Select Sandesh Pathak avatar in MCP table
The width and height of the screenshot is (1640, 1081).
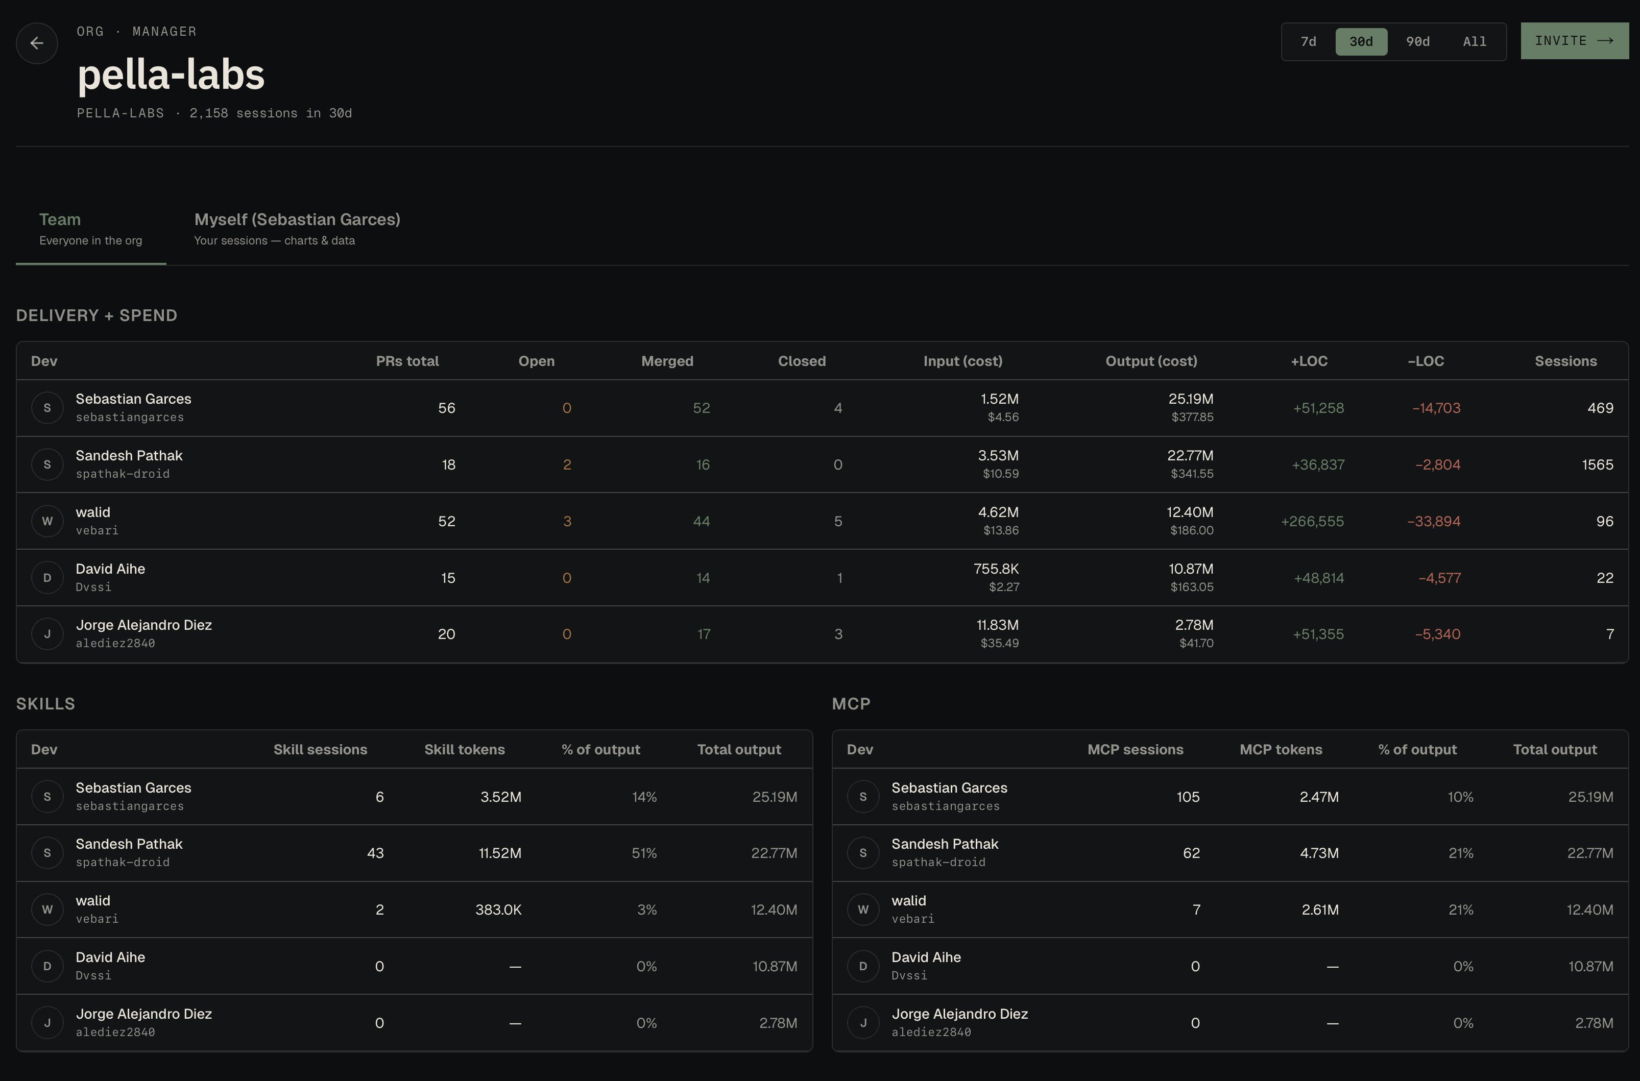pos(863,853)
